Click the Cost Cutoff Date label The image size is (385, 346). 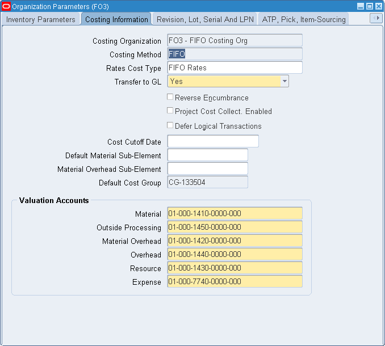pyautogui.click(x=134, y=142)
